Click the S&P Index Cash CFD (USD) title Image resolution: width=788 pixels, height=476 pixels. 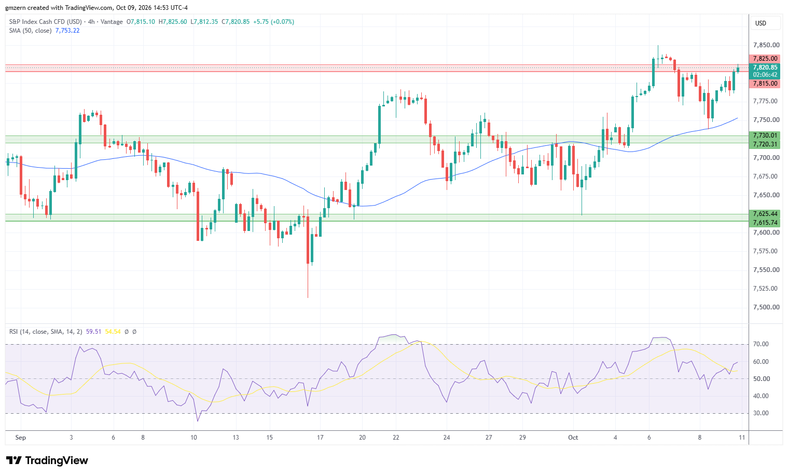click(x=46, y=22)
